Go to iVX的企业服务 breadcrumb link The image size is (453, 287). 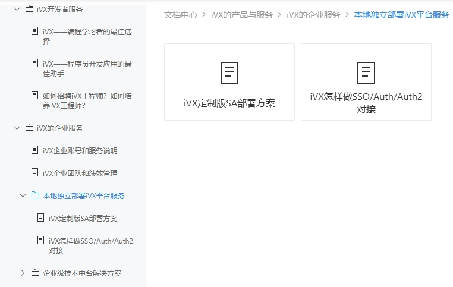313,15
